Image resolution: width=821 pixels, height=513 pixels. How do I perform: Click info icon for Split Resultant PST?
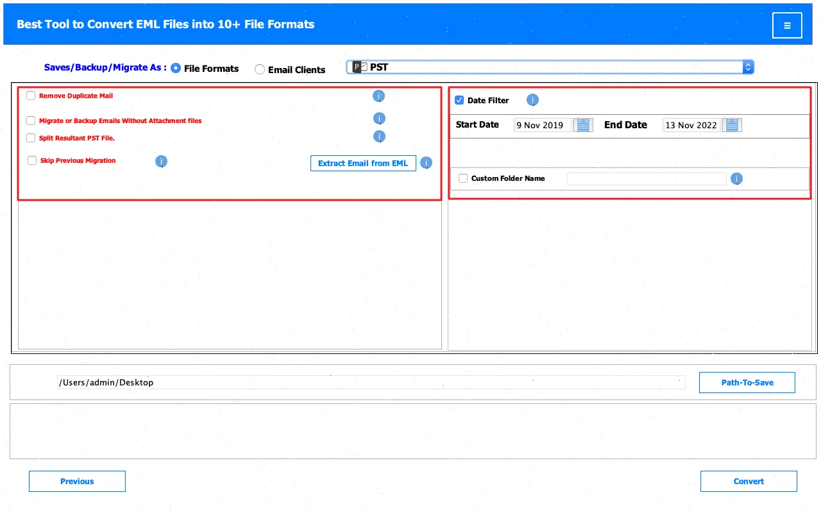pyautogui.click(x=379, y=137)
